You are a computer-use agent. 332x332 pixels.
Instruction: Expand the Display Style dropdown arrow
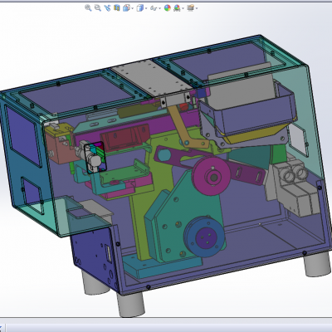[146, 8]
